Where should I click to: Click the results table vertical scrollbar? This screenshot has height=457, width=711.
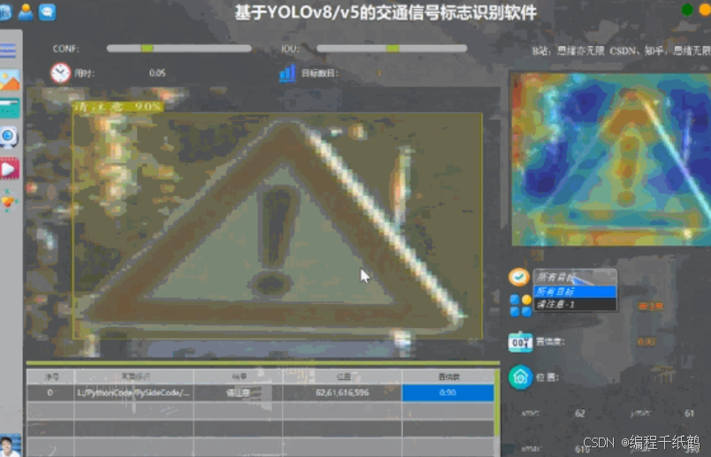497,404
